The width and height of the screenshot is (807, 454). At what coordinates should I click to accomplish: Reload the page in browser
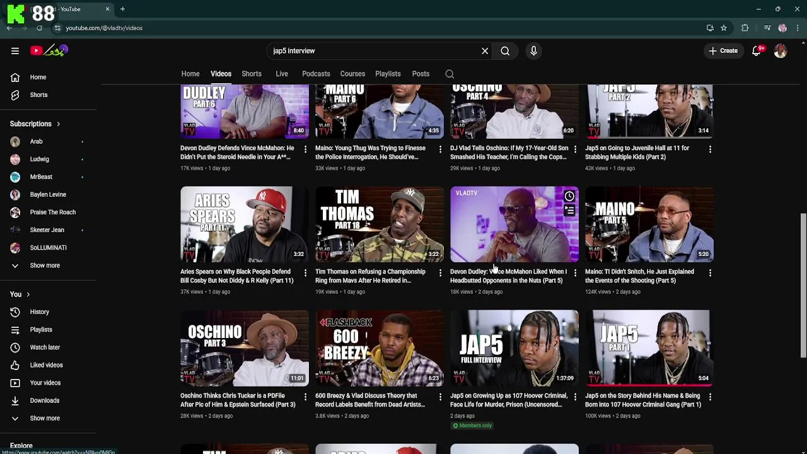tap(39, 28)
